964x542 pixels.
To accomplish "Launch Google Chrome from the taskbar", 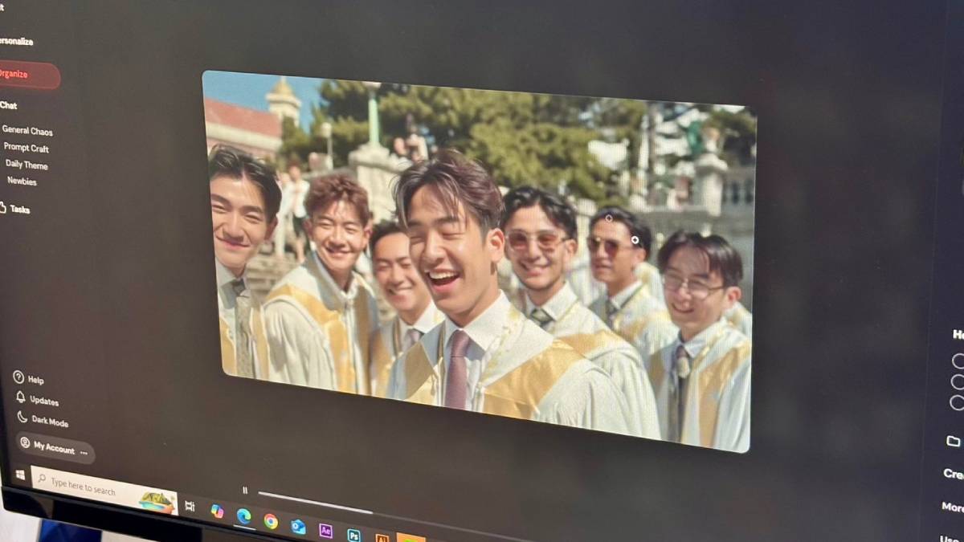I will [x=271, y=521].
